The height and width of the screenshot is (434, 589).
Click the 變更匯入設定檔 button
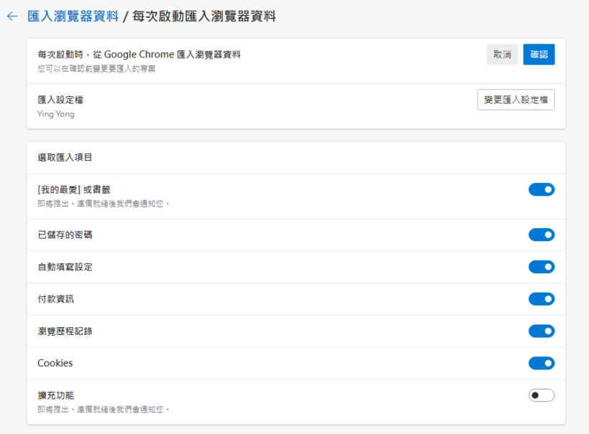516,100
